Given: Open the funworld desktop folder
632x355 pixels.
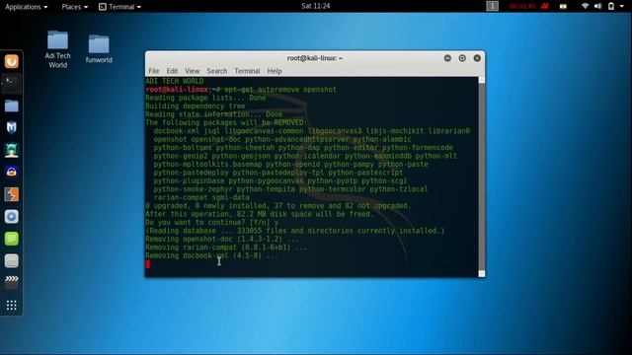Looking at the screenshot, I should click(x=99, y=49).
